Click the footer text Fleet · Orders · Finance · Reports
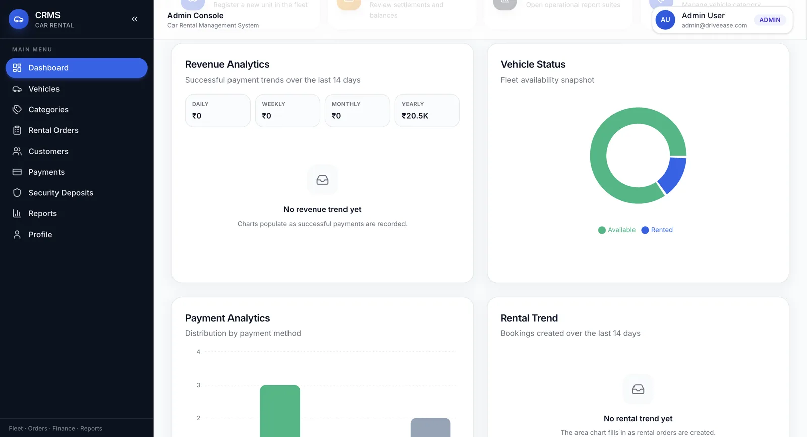This screenshot has width=807, height=437. point(55,429)
